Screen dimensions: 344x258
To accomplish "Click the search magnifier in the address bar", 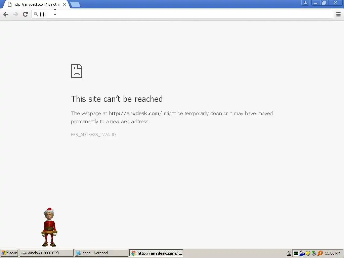I will click(x=36, y=14).
